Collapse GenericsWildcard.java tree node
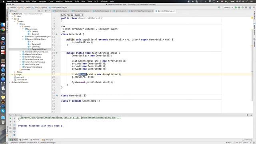Screen dimensions: 256x144 (x=23, y=39)
